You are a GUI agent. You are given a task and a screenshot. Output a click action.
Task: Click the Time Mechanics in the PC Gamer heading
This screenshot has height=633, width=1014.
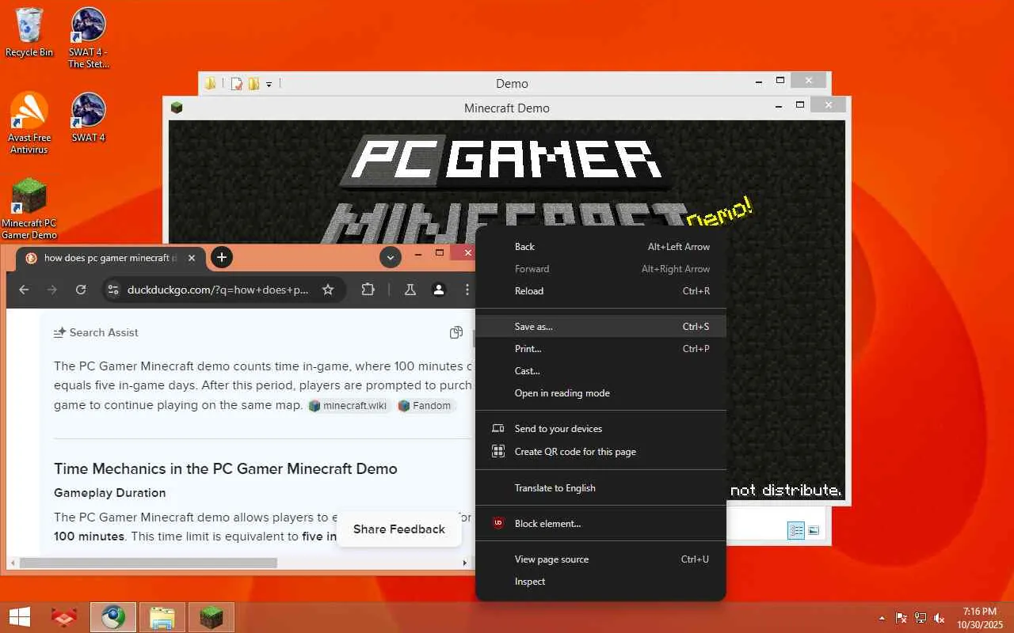tap(226, 468)
